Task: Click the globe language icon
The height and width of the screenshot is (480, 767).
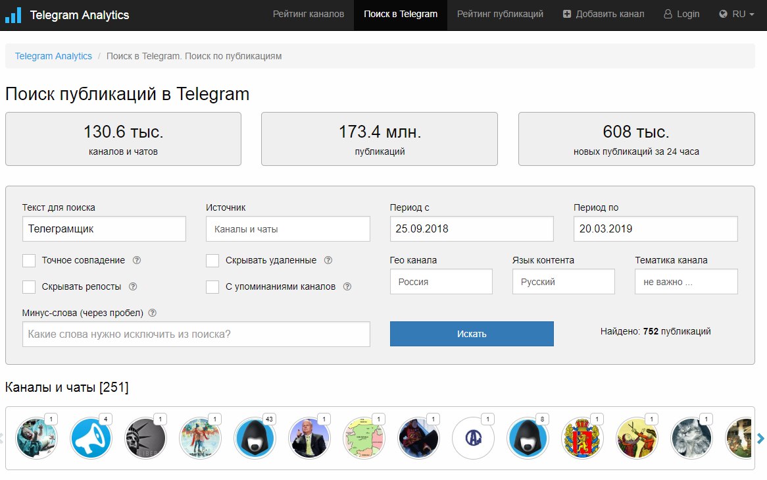Action: click(x=723, y=14)
